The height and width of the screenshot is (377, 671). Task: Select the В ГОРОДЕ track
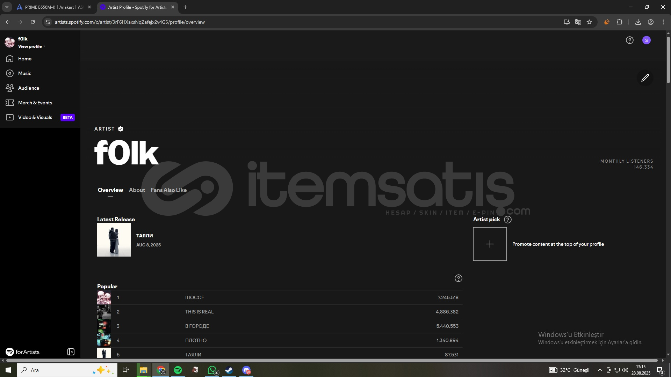(x=280, y=326)
